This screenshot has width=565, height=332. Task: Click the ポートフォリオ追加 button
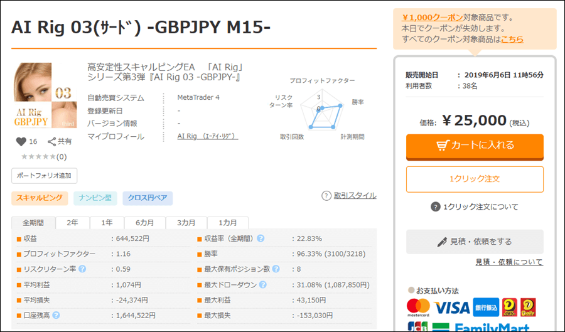pos(44,175)
